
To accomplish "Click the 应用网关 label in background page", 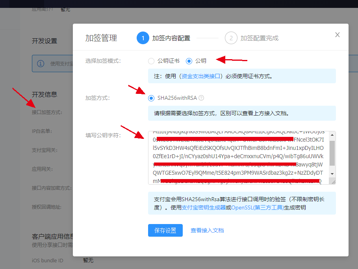I will (x=43, y=169).
